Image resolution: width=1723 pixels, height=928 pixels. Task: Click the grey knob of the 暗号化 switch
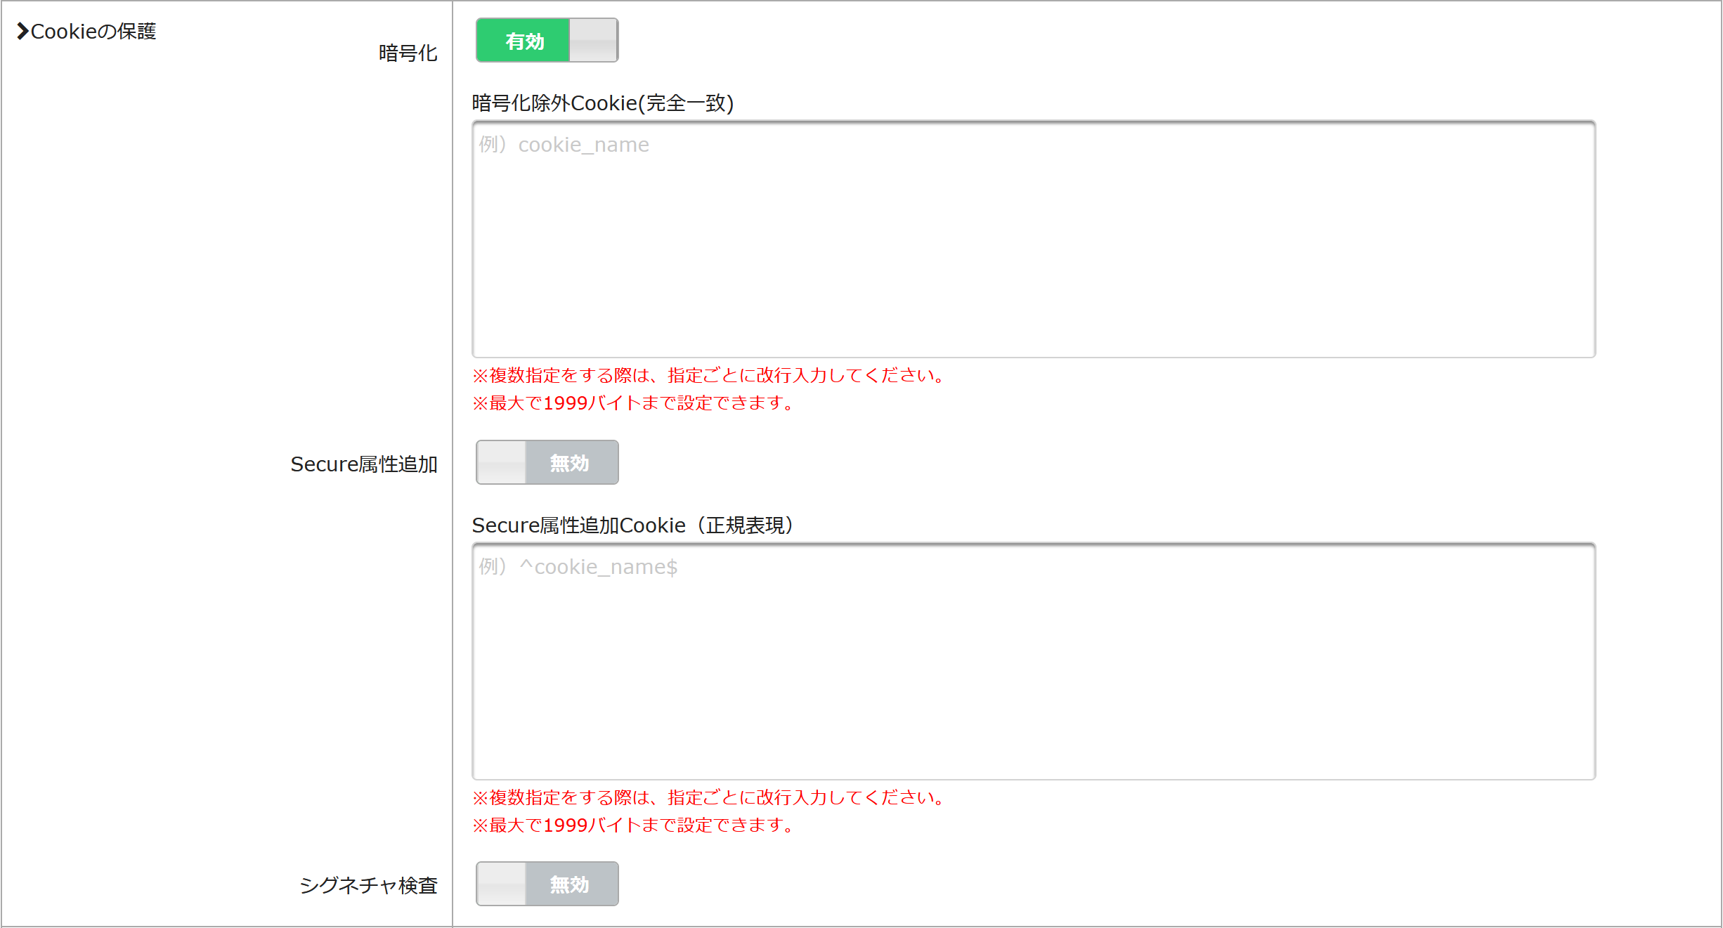[x=594, y=41]
